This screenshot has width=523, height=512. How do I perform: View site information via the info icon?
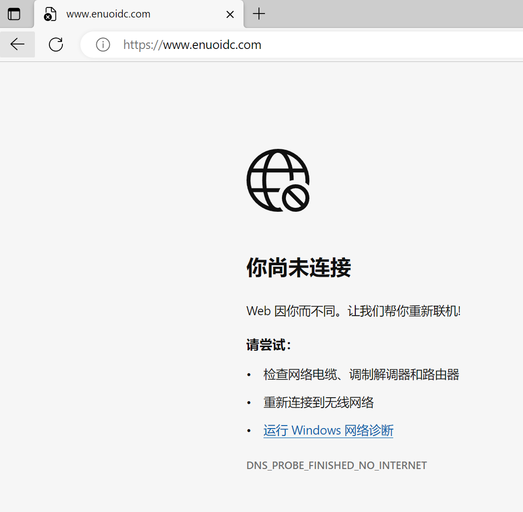click(103, 44)
